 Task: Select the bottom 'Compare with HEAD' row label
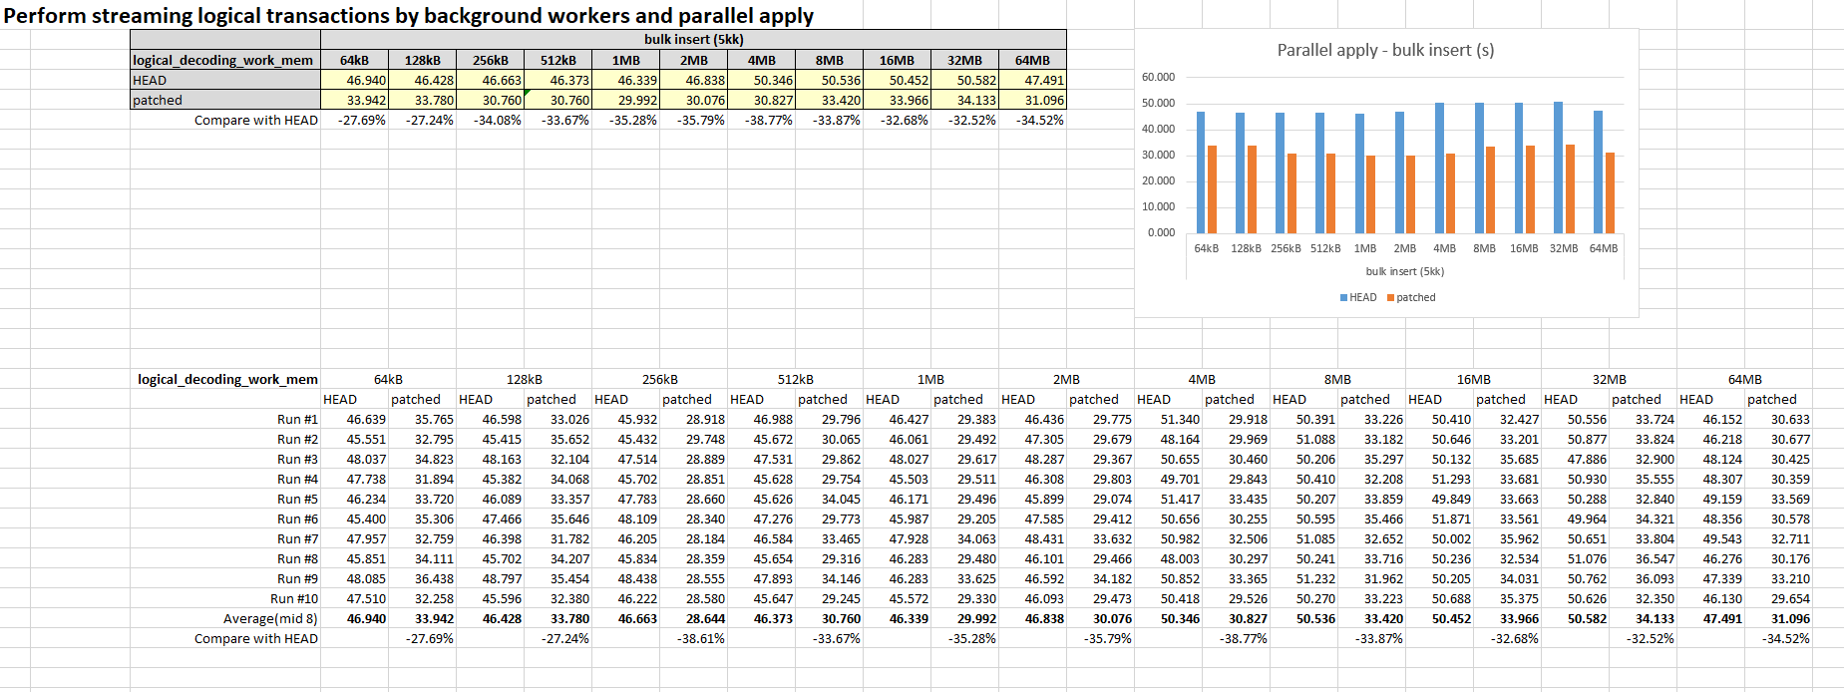pos(256,639)
